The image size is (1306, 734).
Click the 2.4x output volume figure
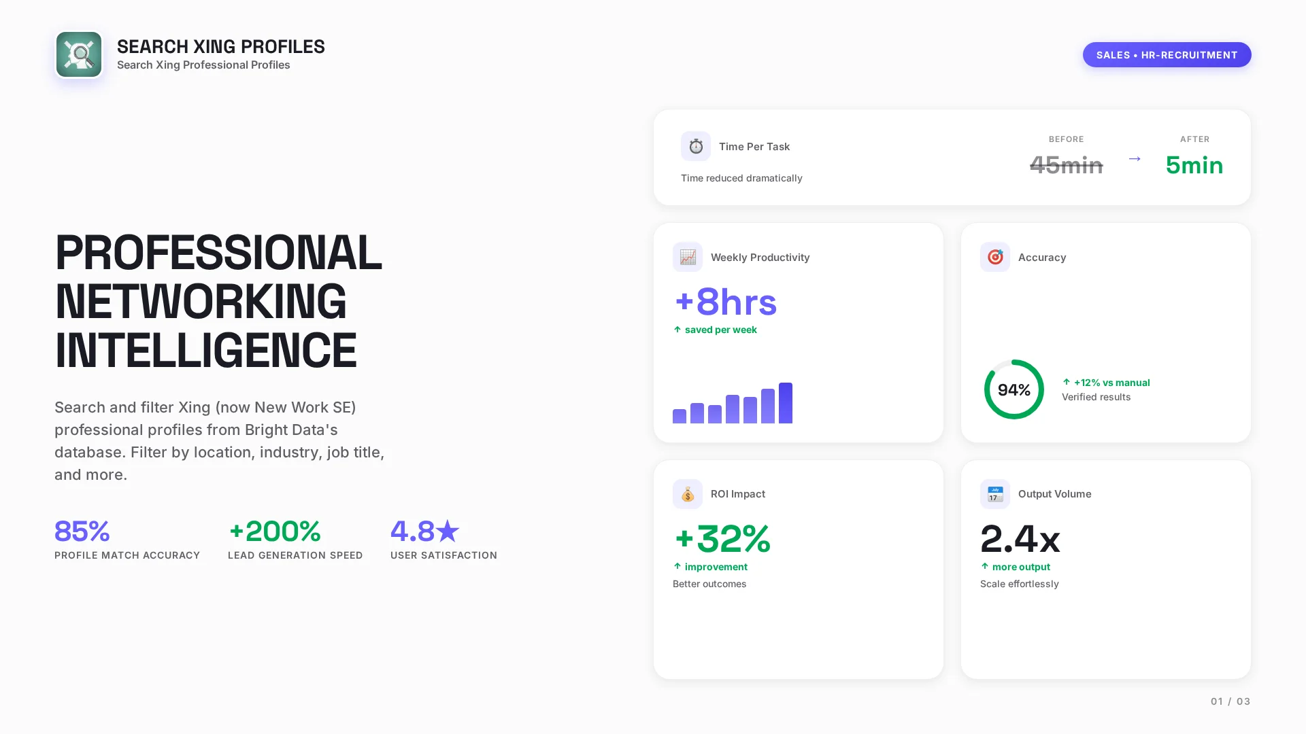(x=1020, y=539)
